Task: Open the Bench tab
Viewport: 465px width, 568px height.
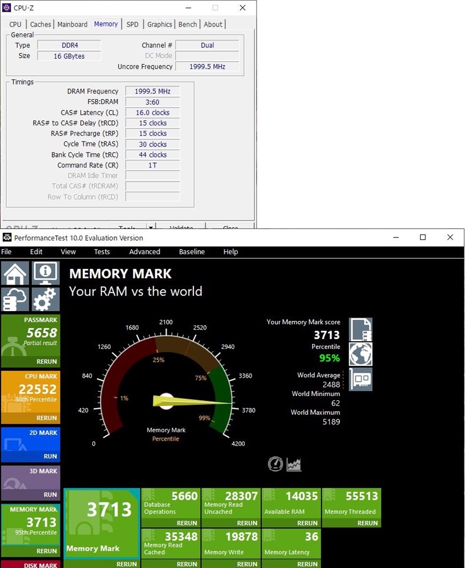Action: click(187, 24)
